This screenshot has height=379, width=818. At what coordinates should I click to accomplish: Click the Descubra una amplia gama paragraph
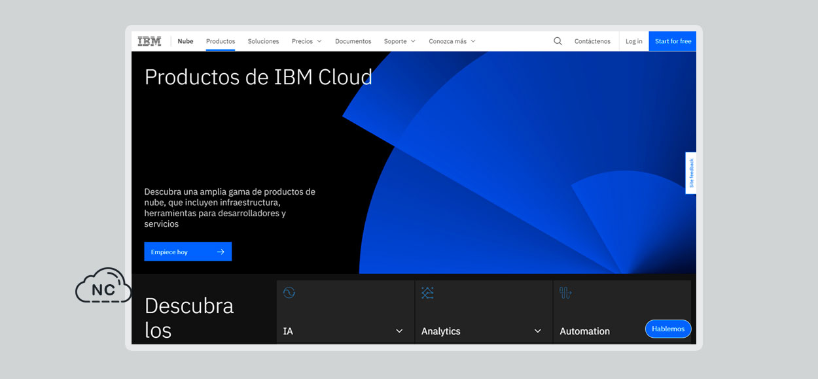(x=230, y=208)
